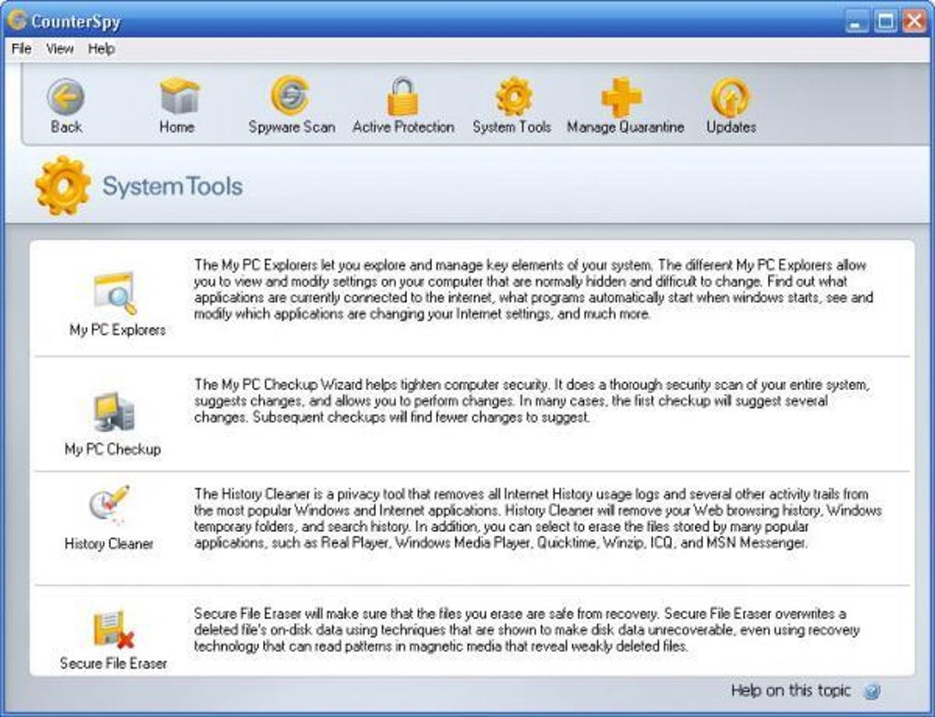
Task: Click the 'My PC Checkup' label
Action: pos(113,449)
